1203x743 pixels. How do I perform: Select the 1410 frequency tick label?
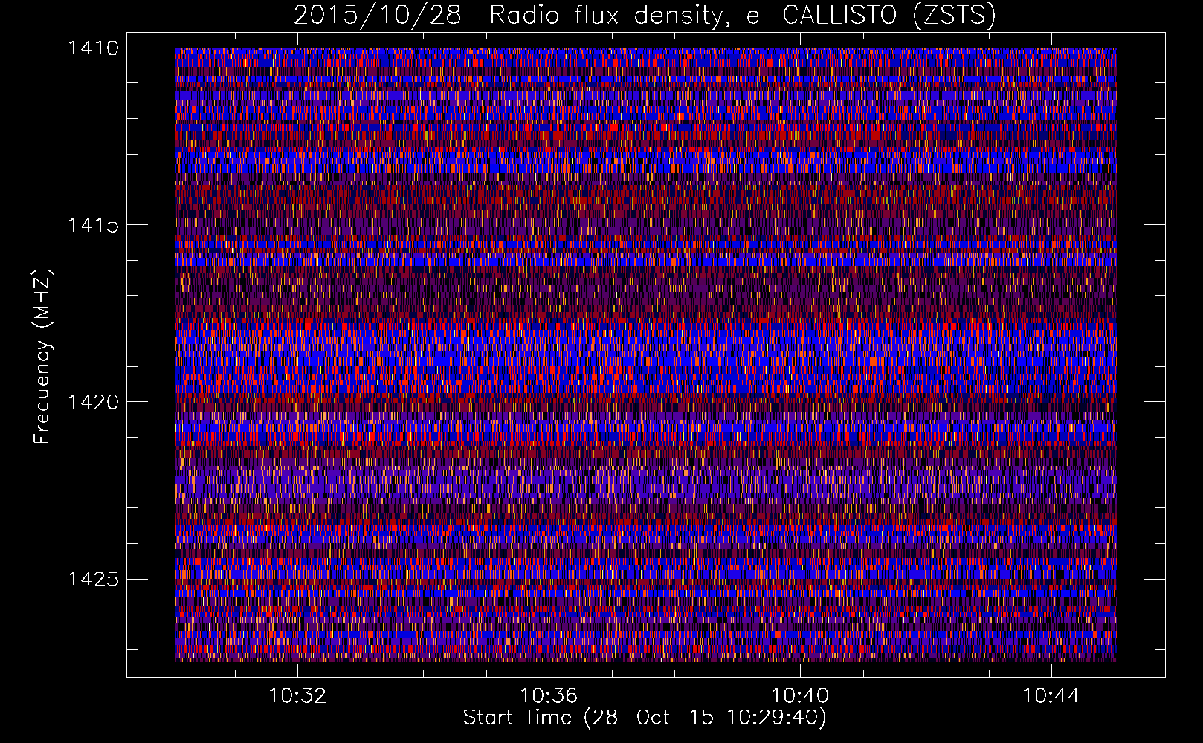(x=93, y=48)
